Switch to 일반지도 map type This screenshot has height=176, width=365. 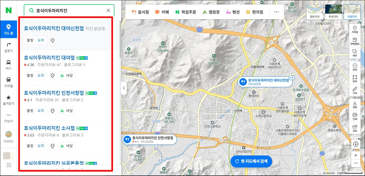pyautogui.click(x=315, y=13)
